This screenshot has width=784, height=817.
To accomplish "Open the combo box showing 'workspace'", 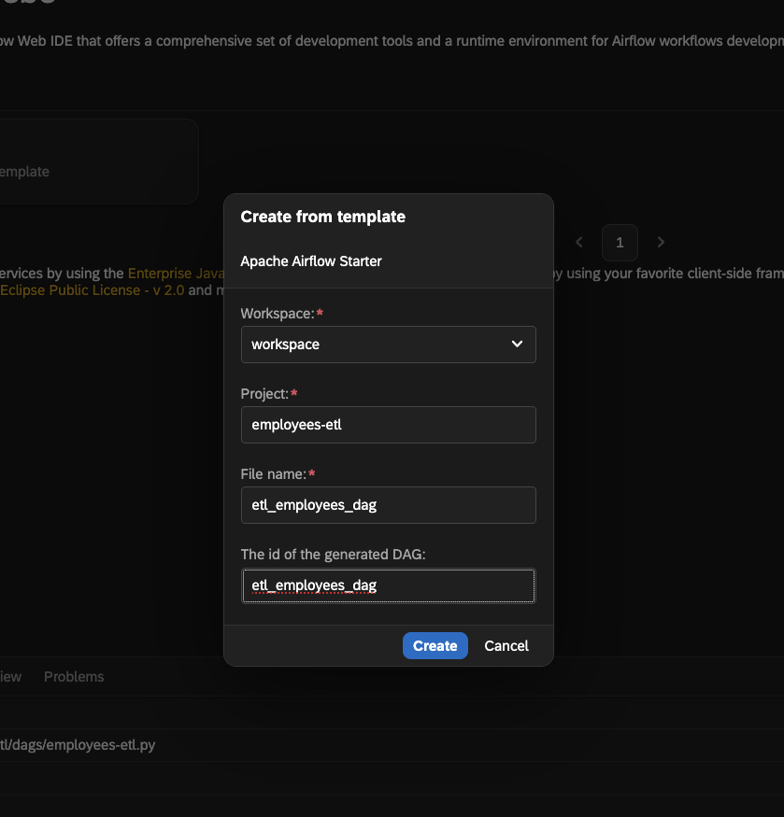I will (x=388, y=345).
